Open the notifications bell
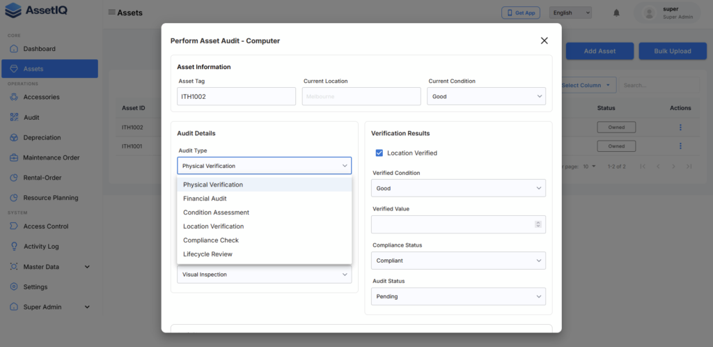 (616, 13)
